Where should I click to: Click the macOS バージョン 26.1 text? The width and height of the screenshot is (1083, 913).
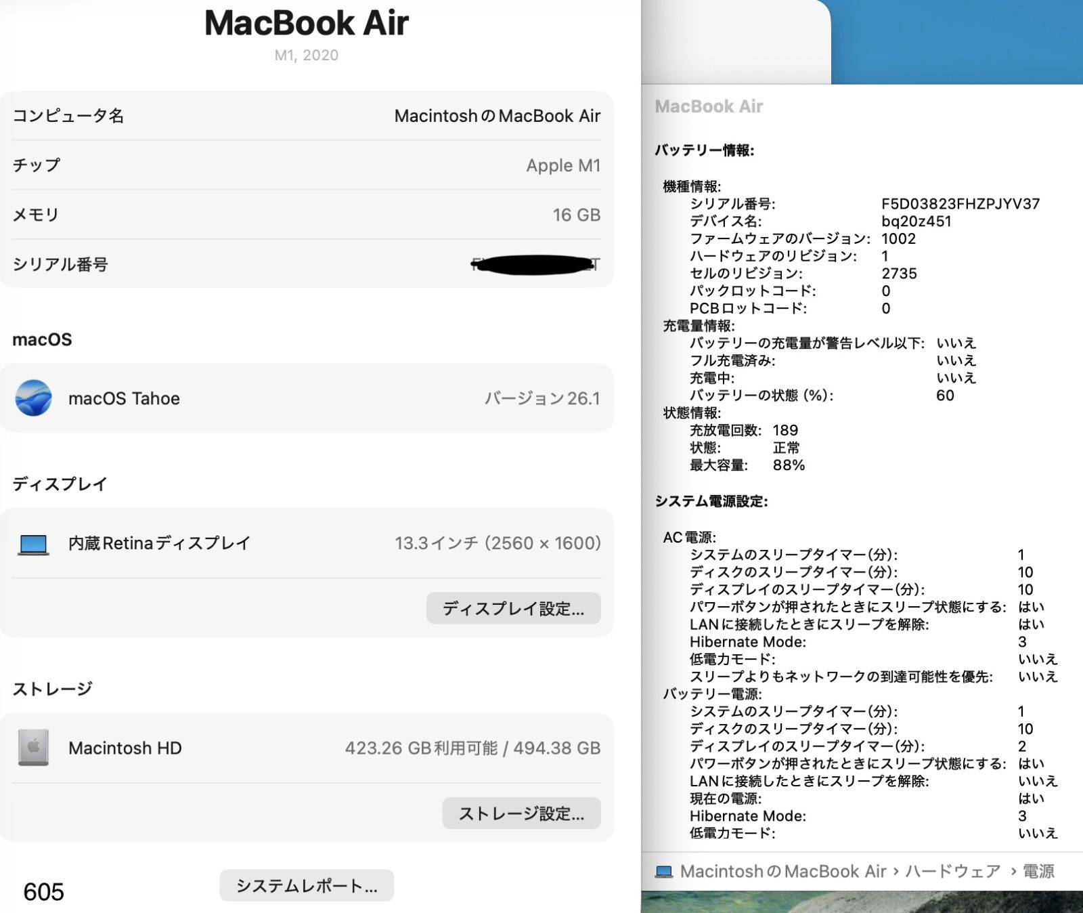(x=541, y=398)
